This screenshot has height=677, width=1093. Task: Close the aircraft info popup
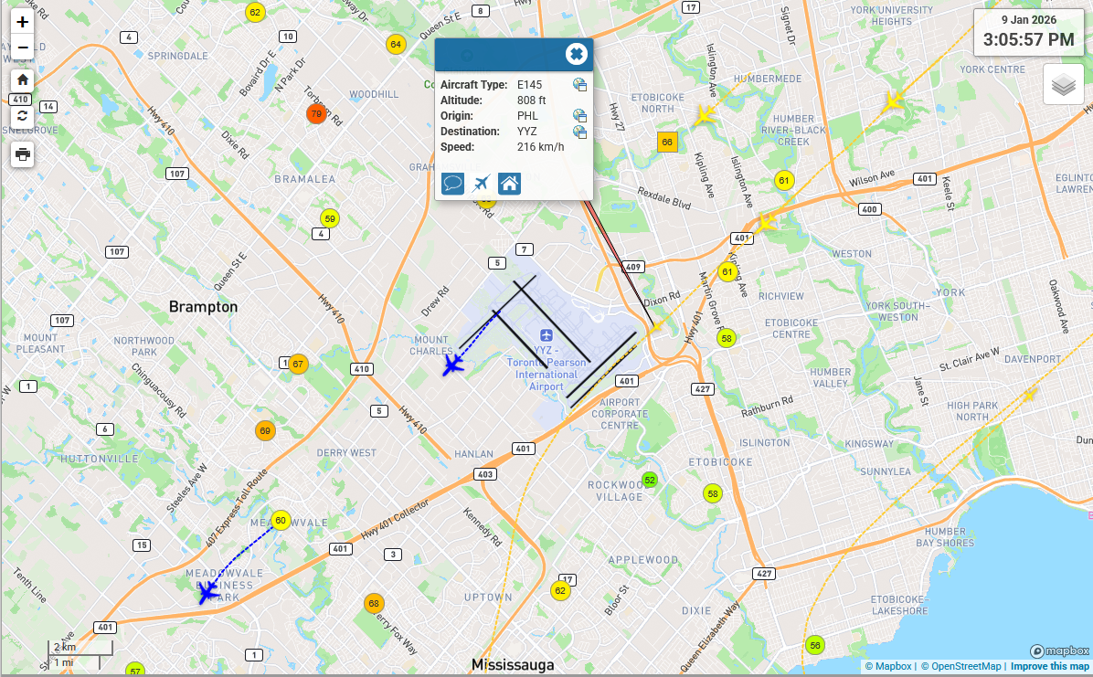coord(576,54)
